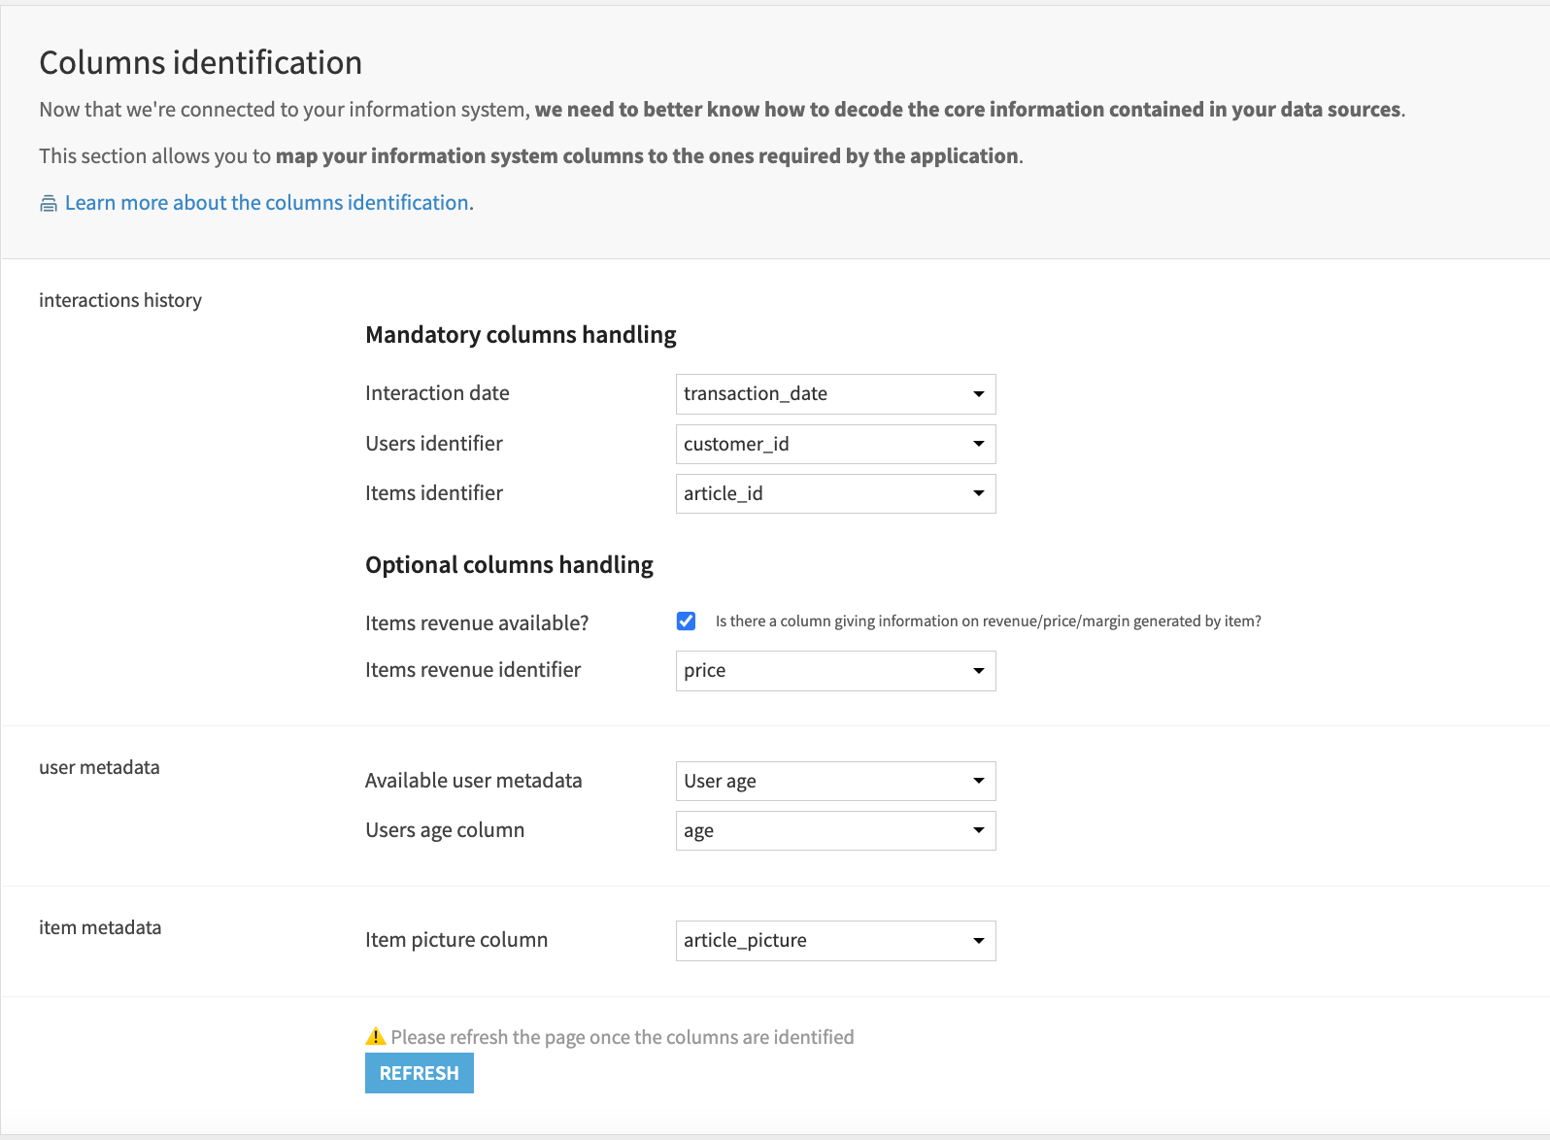Viewport: 1550px width, 1140px height.
Task: Expand the Items revenue identifier price dropdown
Action: coord(835,671)
